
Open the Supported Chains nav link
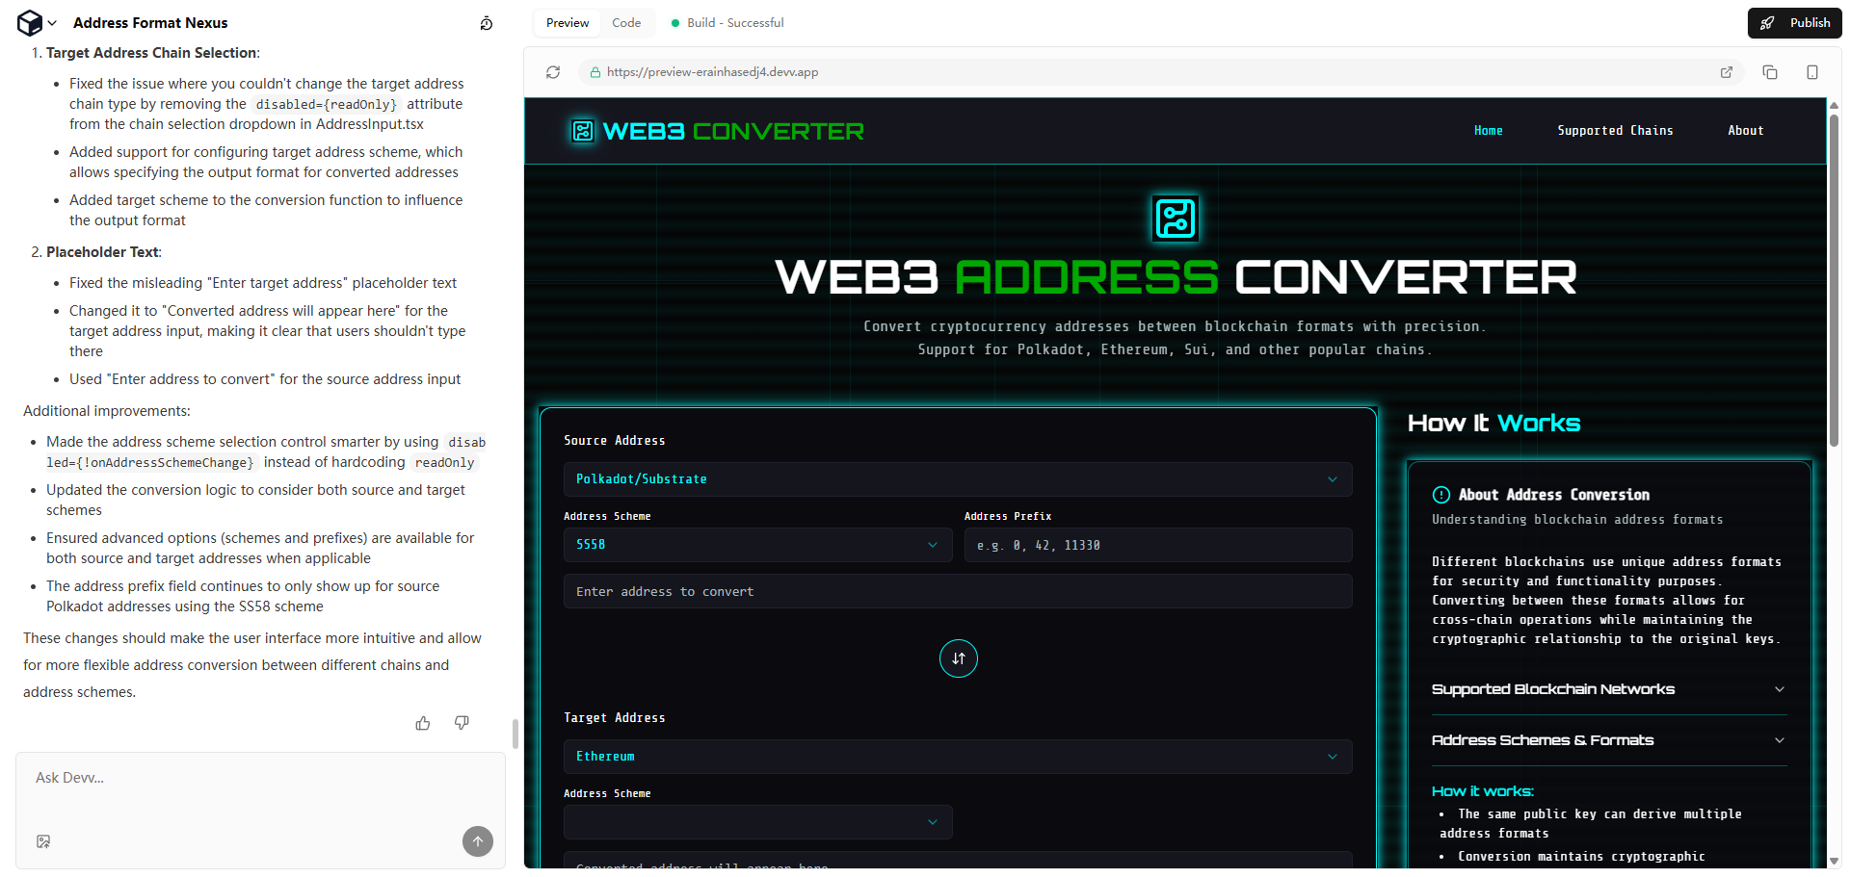(x=1615, y=131)
